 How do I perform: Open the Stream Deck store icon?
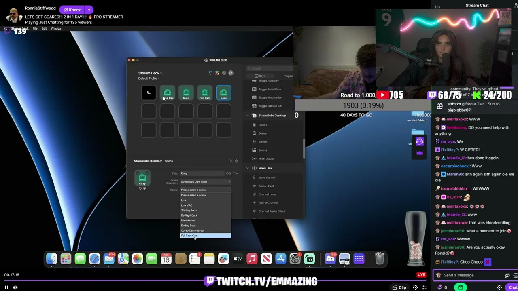[x=217, y=73]
